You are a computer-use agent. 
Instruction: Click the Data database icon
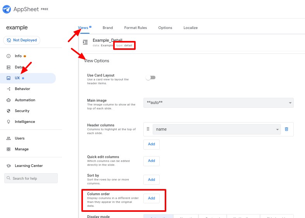click(9, 67)
